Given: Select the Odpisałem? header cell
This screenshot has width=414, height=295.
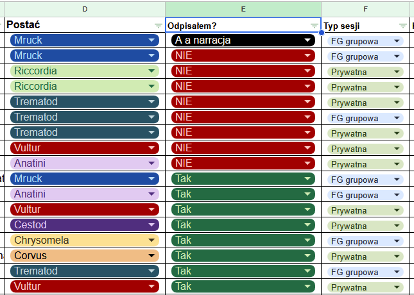Looking at the screenshot, I should [x=237, y=25].
